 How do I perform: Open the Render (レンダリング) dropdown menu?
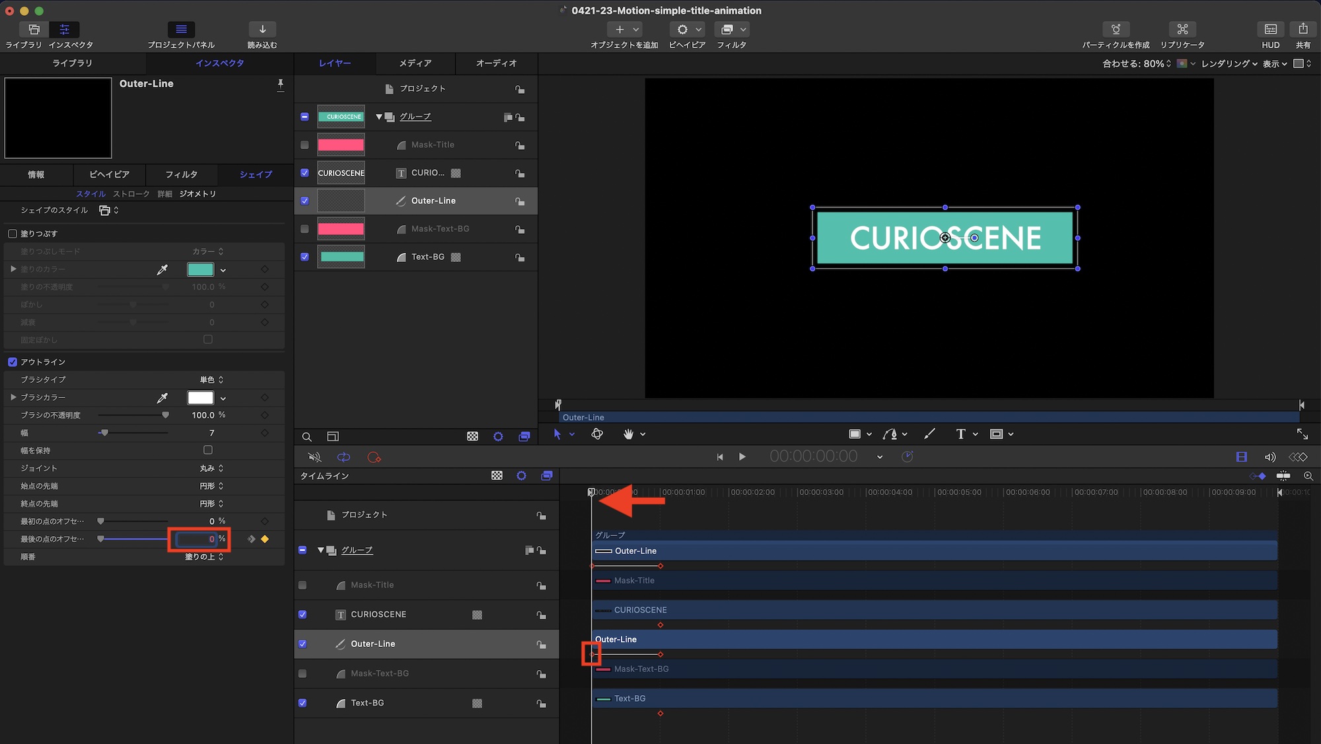pyautogui.click(x=1229, y=63)
